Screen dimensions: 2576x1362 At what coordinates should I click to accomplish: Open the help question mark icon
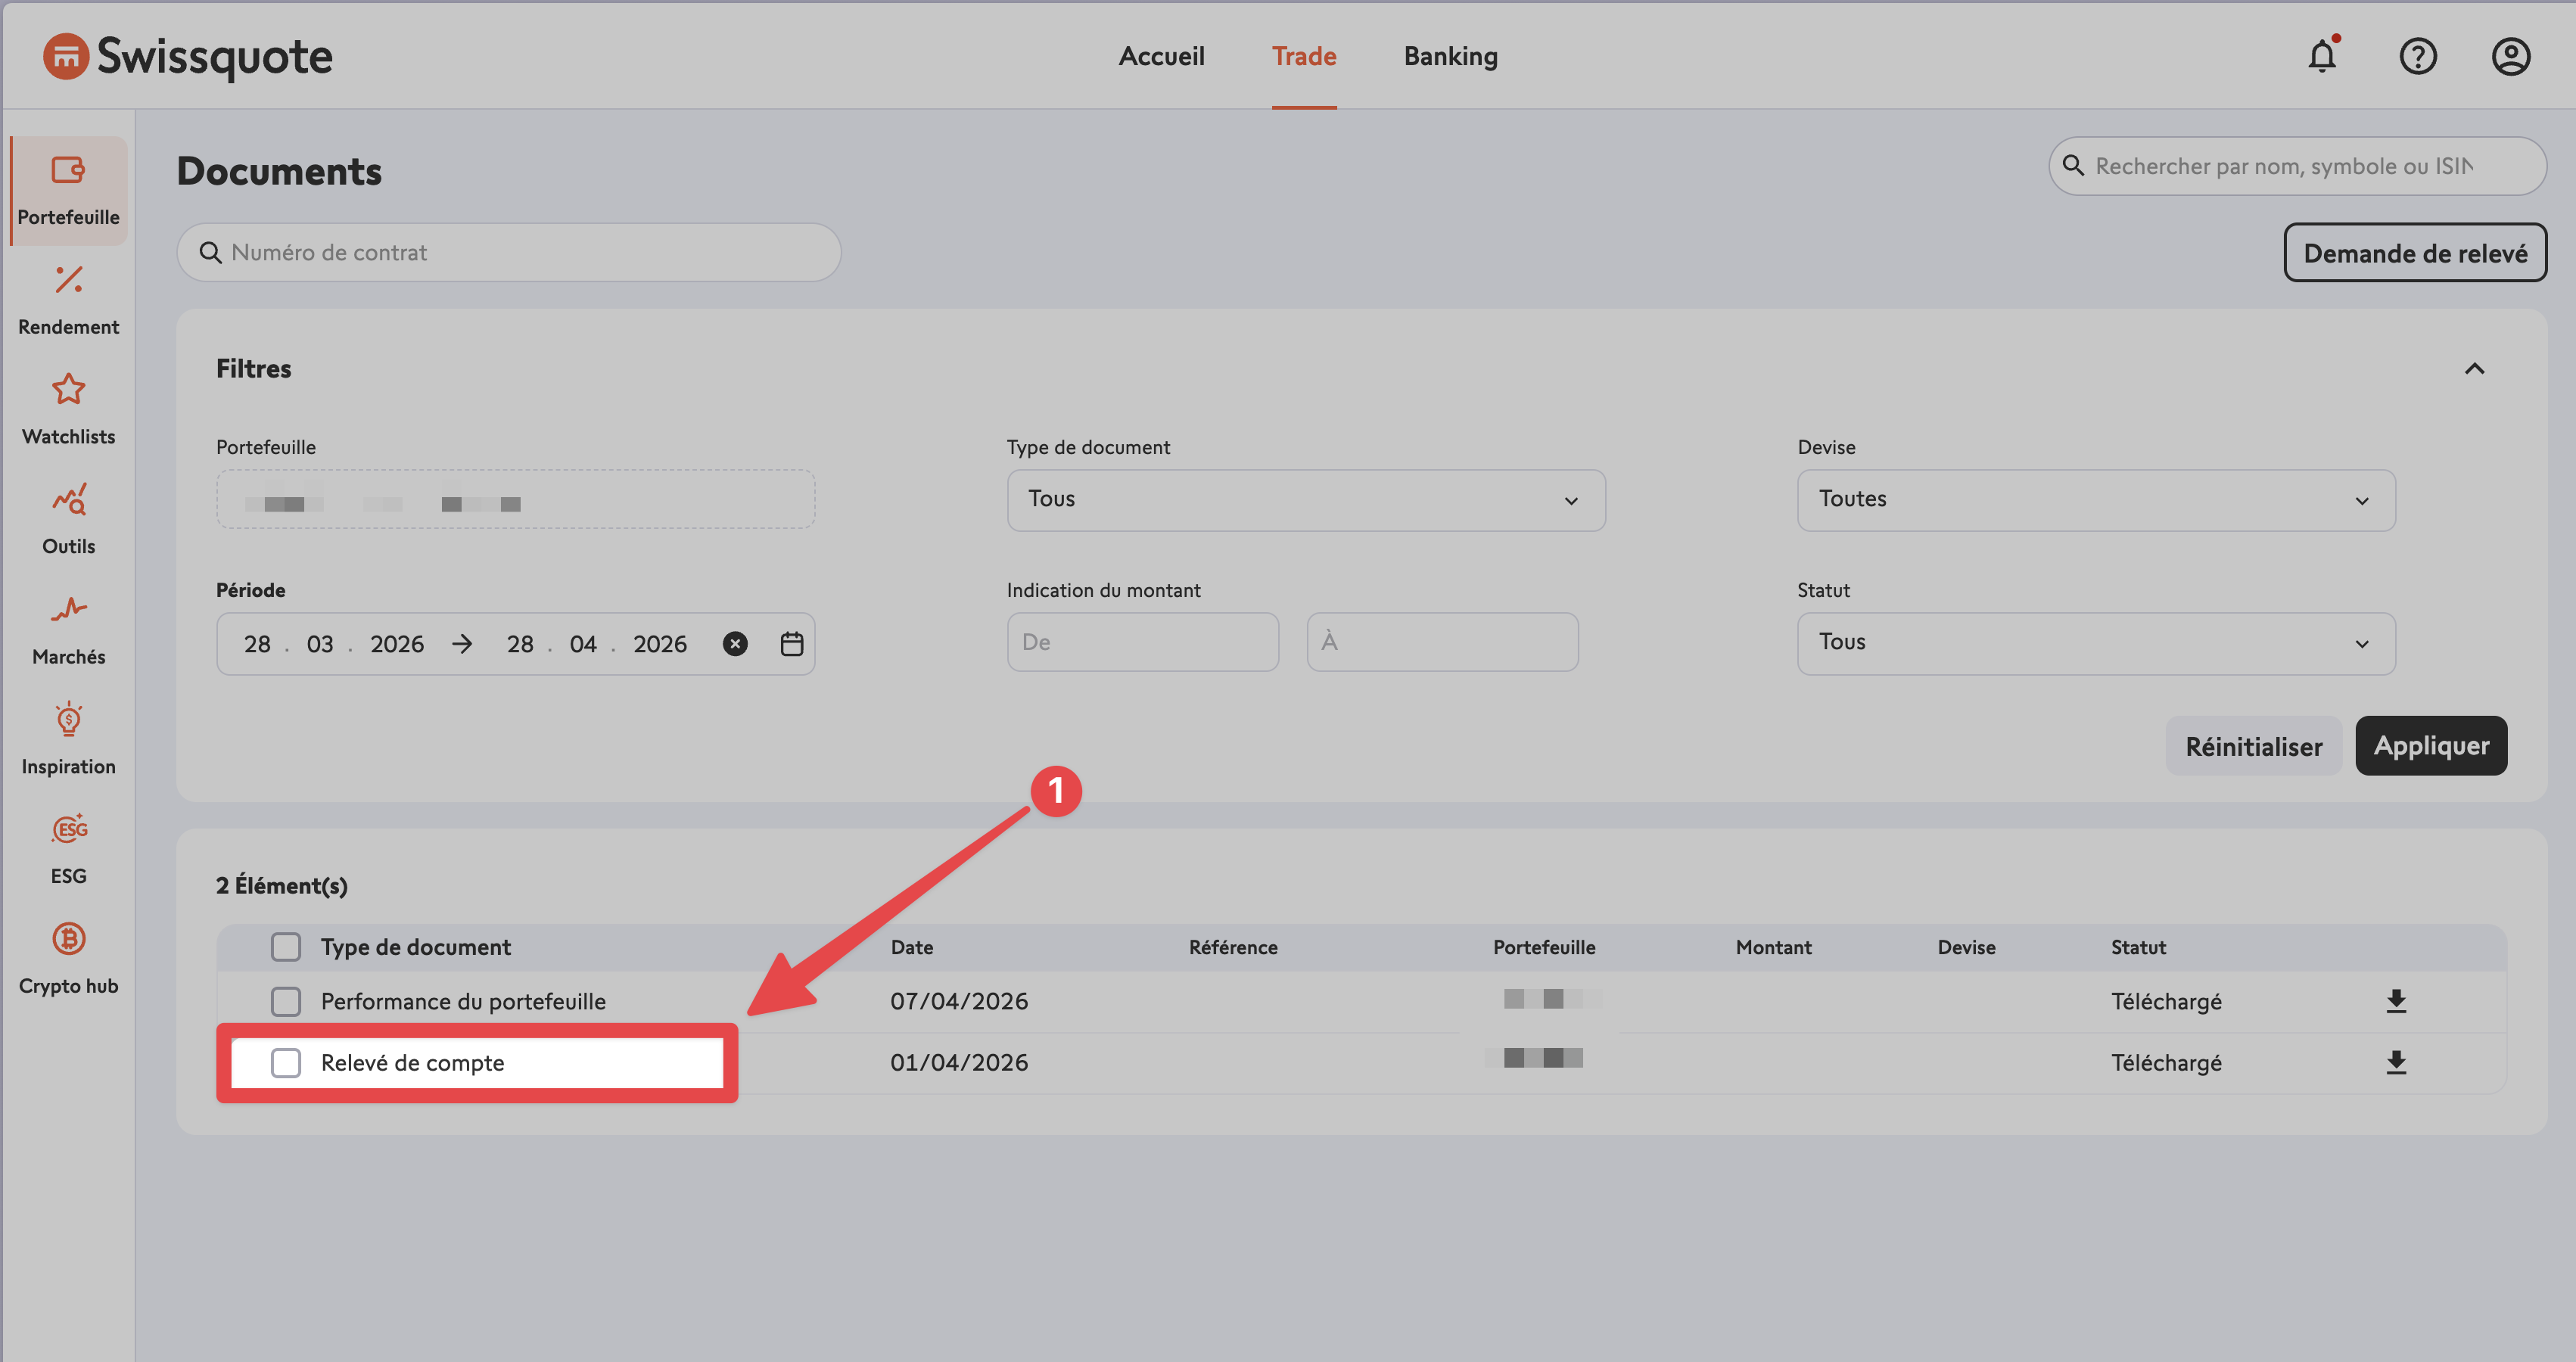tap(2417, 56)
